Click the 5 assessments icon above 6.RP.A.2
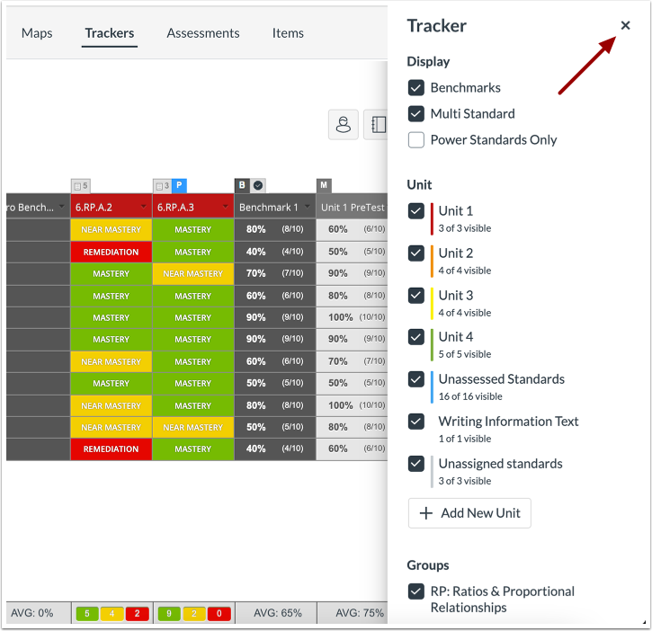The width and height of the screenshot is (652, 631). (x=81, y=186)
